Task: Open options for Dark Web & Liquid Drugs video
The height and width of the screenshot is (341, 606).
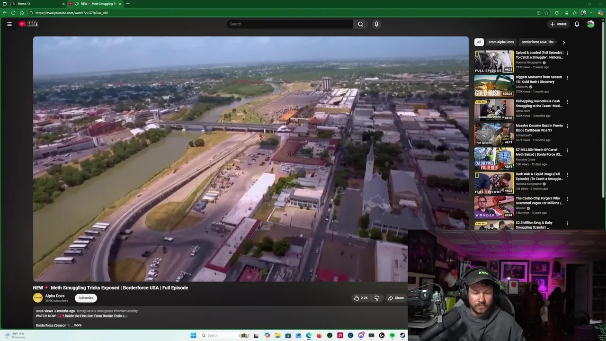Action: tap(567, 175)
